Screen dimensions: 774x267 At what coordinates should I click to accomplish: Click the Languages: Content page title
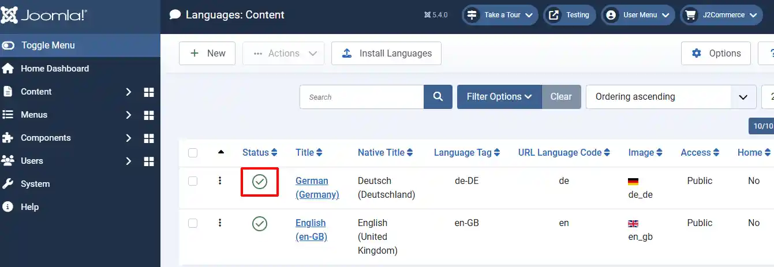pos(235,15)
